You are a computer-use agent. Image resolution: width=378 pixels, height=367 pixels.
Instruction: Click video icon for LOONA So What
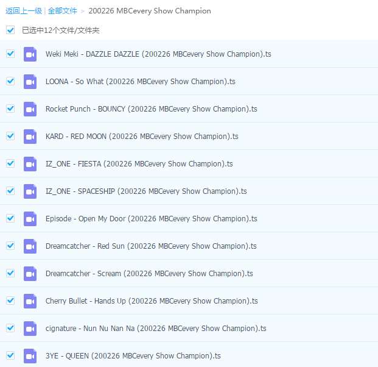point(30,82)
